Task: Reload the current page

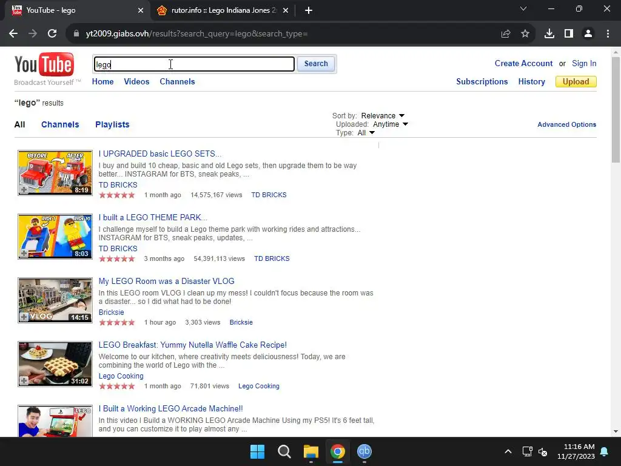Action: (x=52, y=34)
